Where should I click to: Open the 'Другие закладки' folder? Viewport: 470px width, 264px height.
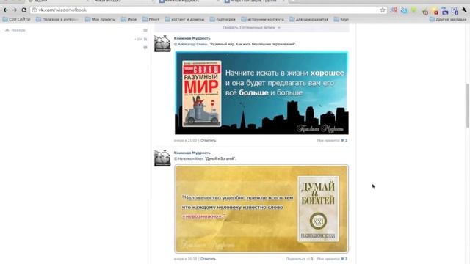[448, 19]
